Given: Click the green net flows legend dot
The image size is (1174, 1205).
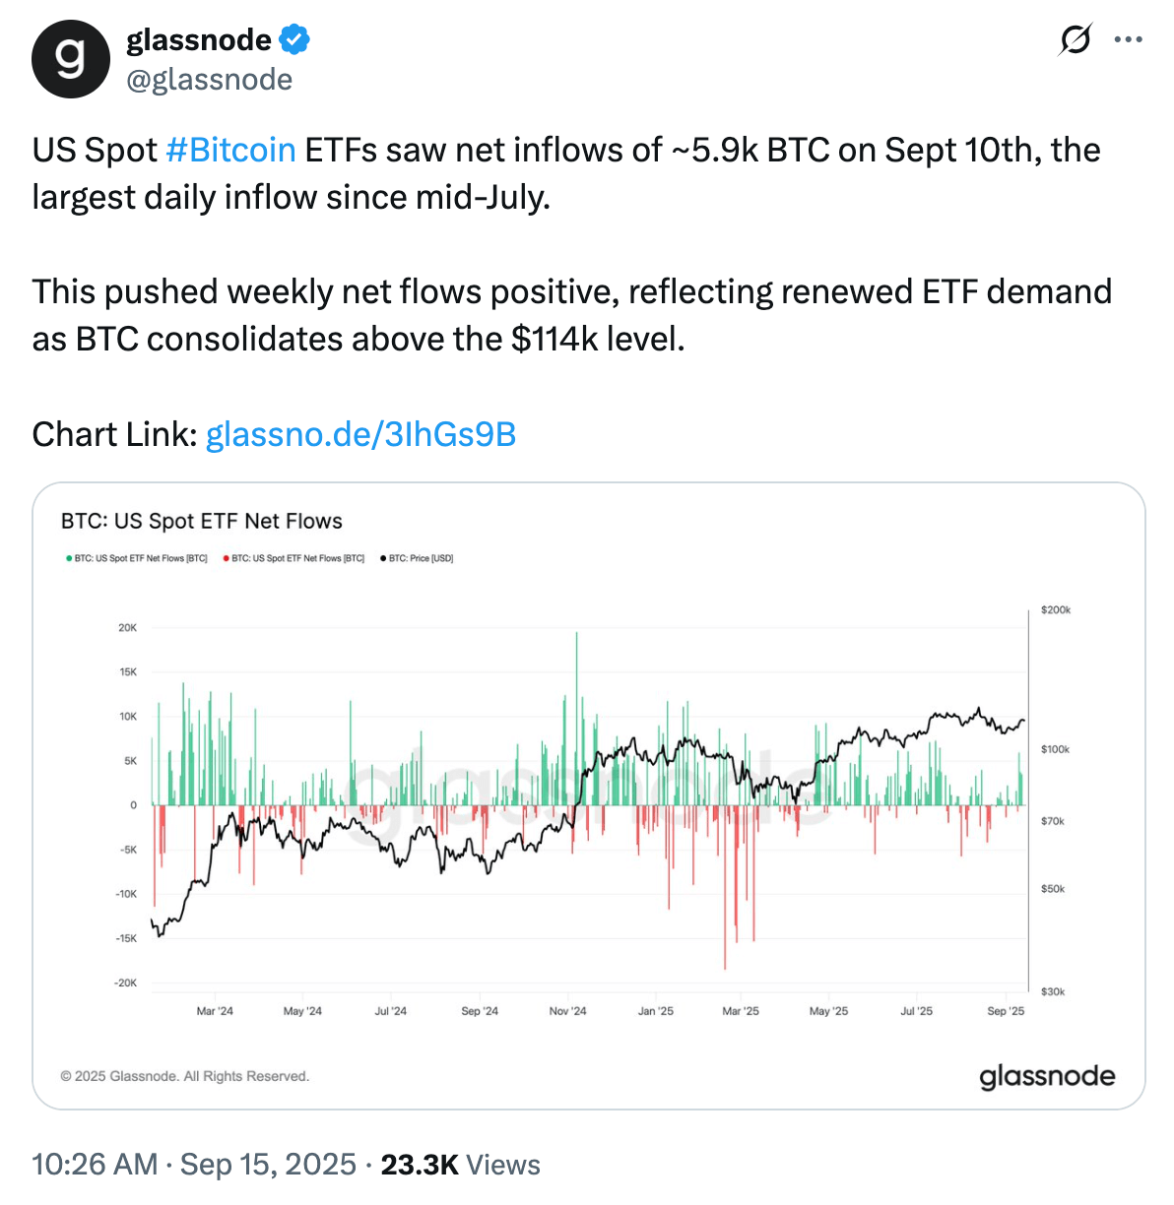Looking at the screenshot, I should tap(68, 558).
